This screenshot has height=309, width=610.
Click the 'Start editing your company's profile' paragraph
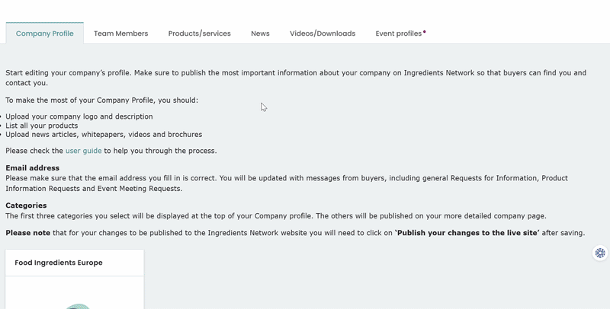coord(296,78)
